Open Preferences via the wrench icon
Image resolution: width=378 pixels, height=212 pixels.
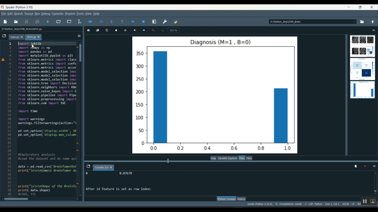(x=165, y=22)
